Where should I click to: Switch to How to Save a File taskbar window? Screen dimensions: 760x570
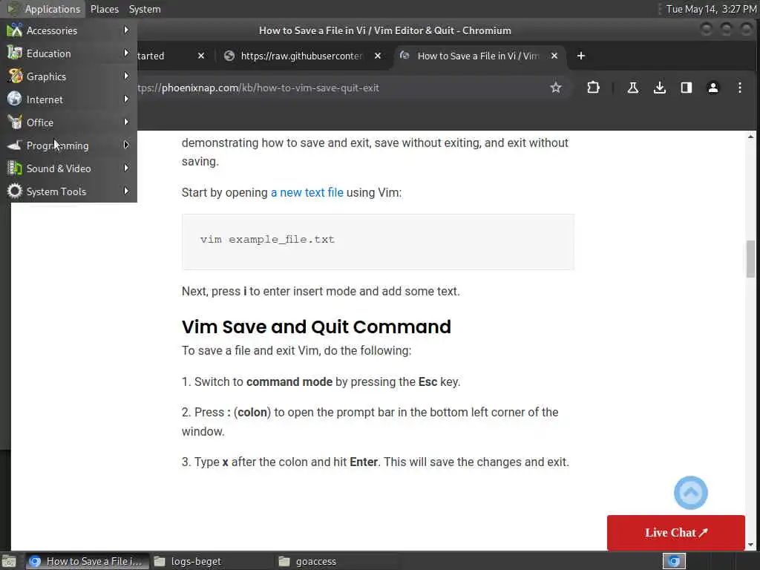click(88, 561)
